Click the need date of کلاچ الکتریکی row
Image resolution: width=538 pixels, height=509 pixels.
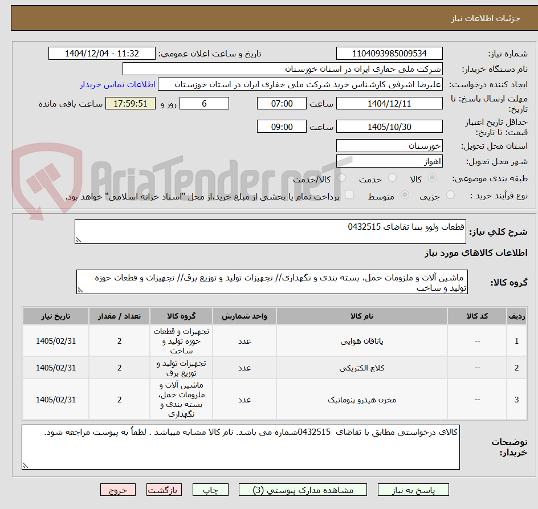56,368
